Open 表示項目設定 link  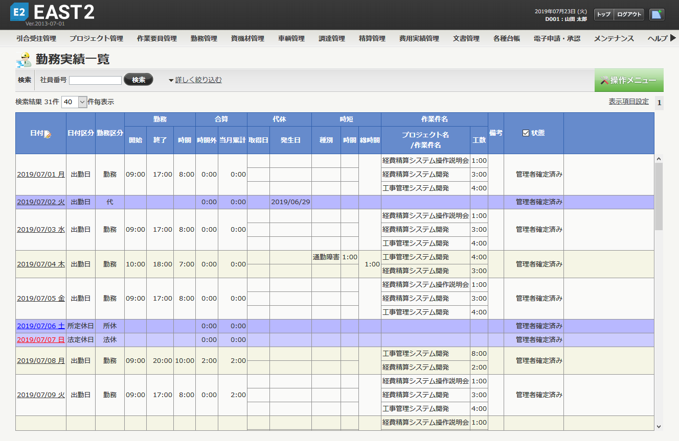pos(628,102)
